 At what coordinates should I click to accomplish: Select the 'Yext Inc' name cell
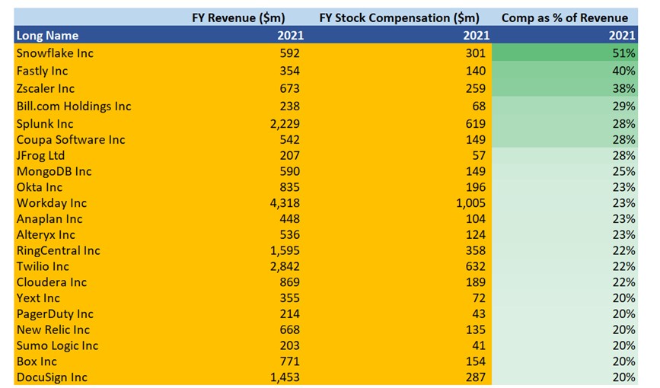click(38, 298)
